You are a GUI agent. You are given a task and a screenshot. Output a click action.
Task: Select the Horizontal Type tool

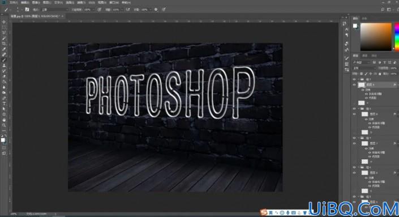pyautogui.click(x=4, y=104)
